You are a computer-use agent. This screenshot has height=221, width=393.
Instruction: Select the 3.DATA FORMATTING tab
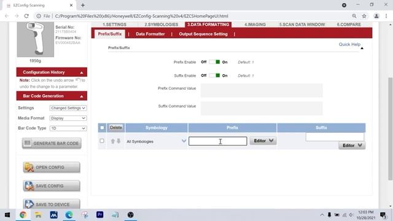click(208, 25)
